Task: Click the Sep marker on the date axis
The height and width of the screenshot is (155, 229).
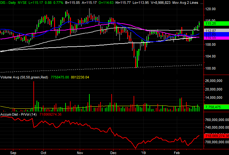Action: coord(13,152)
